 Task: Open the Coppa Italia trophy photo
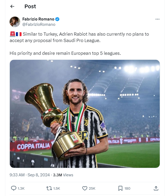(x=85, y=114)
